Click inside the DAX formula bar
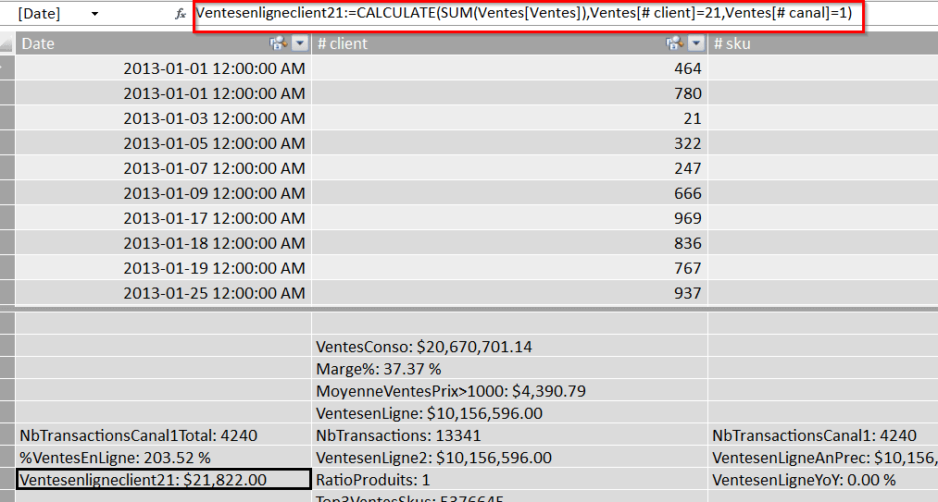The height and width of the screenshot is (502, 938). pos(528,15)
